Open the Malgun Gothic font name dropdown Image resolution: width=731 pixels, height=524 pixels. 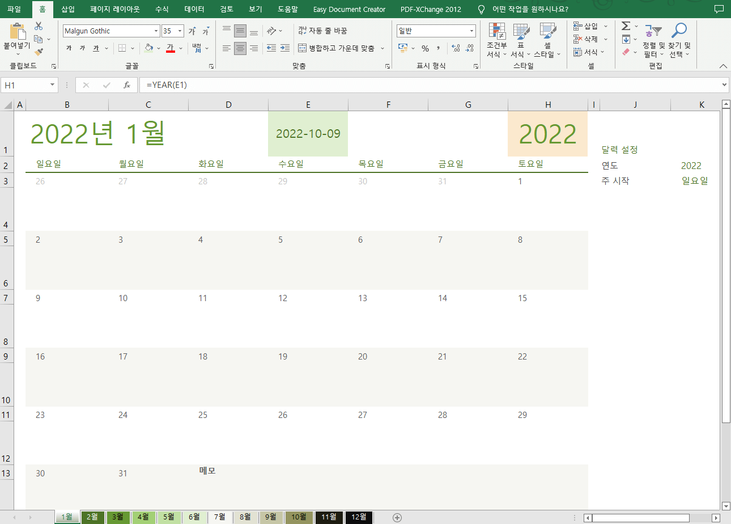(156, 31)
